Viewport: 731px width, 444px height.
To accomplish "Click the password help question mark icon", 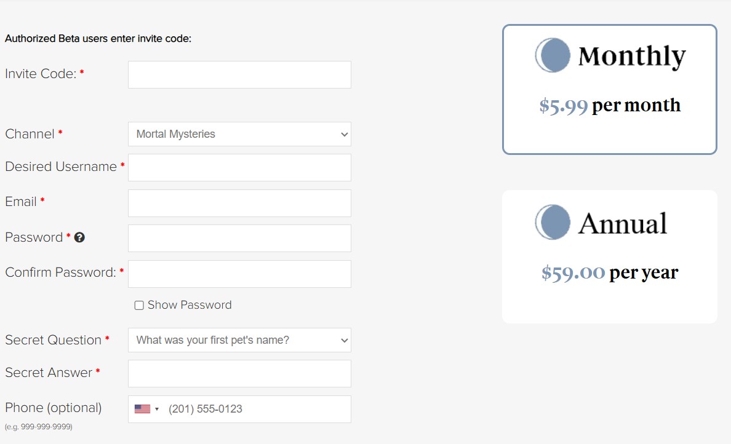I will [x=79, y=237].
